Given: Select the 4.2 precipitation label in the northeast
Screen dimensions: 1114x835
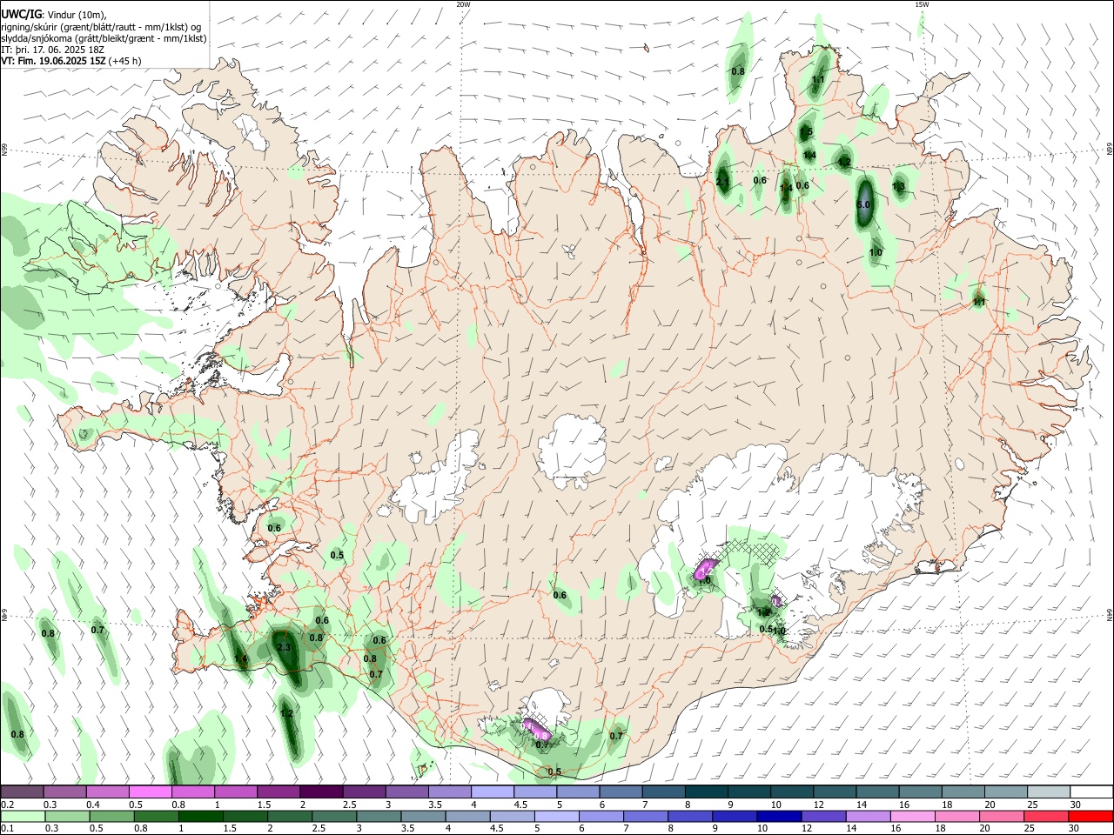Looking at the screenshot, I should (x=843, y=162).
